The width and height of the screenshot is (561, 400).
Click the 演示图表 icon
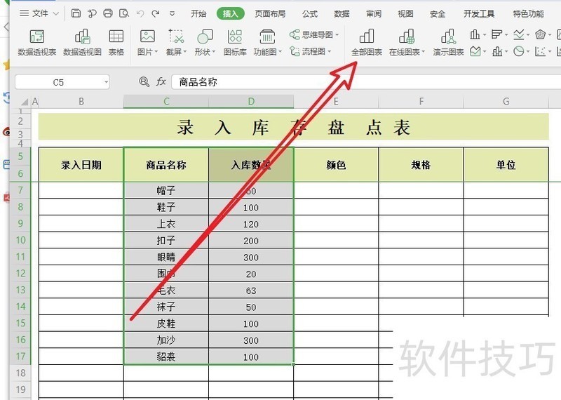coord(448,42)
